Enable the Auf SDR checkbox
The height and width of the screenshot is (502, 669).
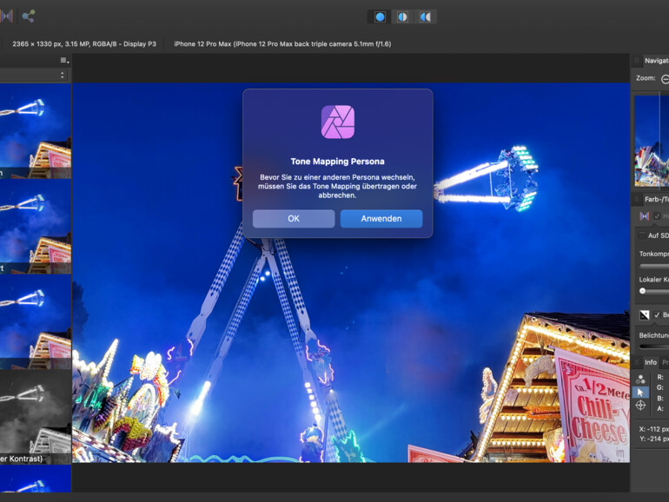[643, 235]
